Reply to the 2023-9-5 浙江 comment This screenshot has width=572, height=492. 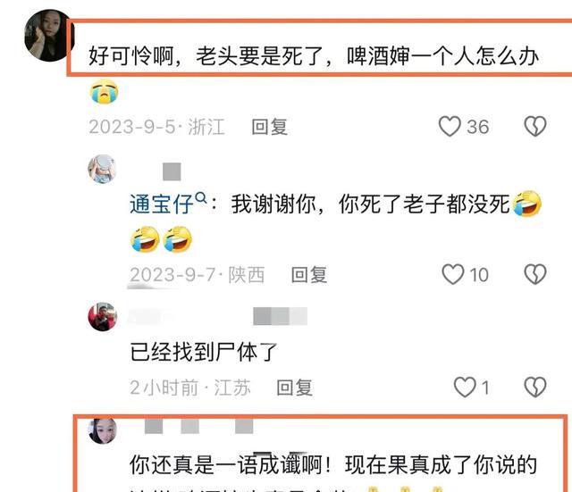pyautogui.click(x=270, y=127)
